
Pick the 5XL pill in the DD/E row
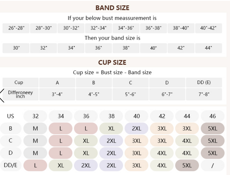[x=187, y=165]
